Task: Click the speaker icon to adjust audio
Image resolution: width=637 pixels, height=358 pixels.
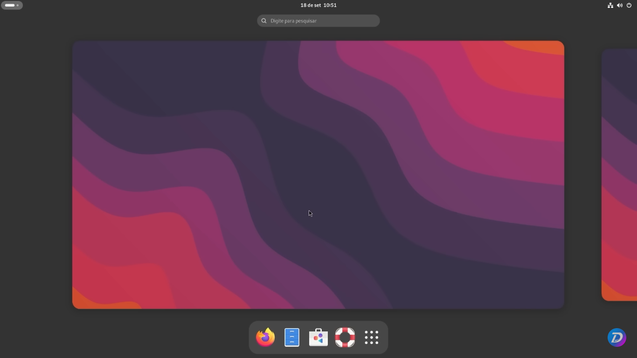Action: pyautogui.click(x=620, y=5)
